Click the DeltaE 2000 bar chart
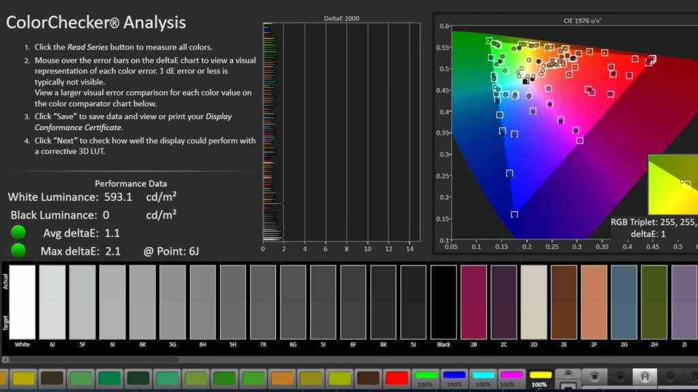The height and width of the screenshot is (392, 698). coord(342,132)
